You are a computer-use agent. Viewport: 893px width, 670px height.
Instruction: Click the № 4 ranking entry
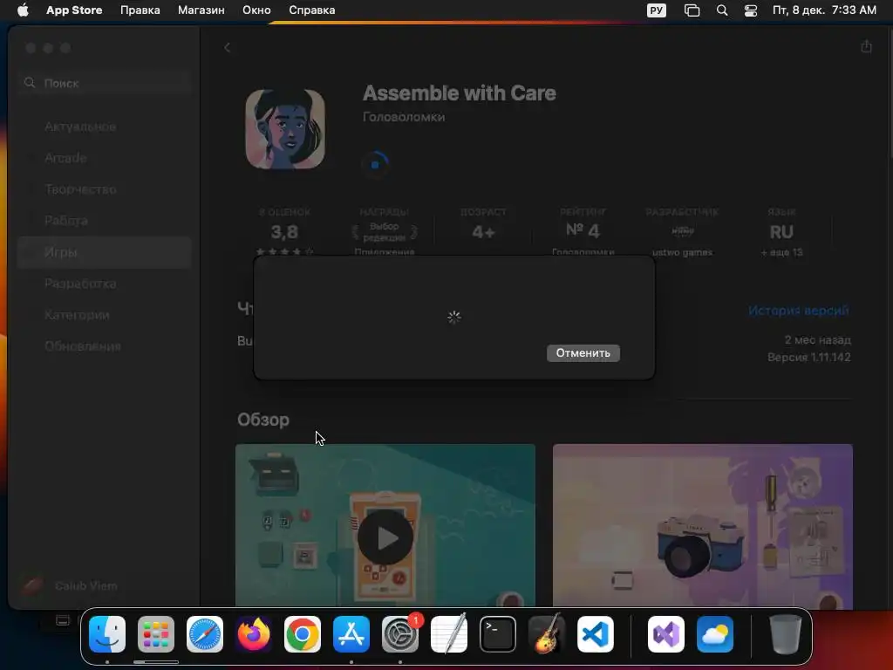[x=583, y=230]
